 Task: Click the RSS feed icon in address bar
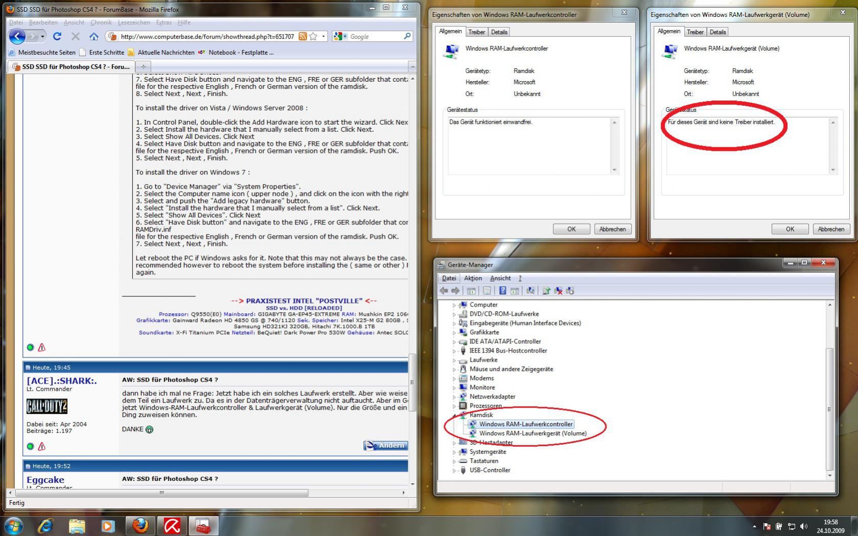coord(303,36)
